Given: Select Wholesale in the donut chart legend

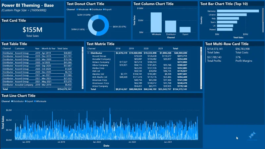Looking at the screenshot, I should pos(82,10).
